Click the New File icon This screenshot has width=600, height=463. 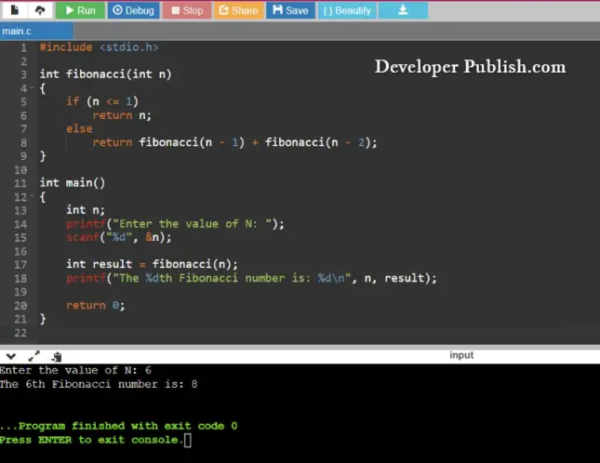click(x=15, y=10)
